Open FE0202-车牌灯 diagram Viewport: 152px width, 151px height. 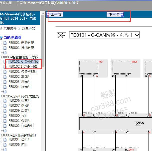pyautogui.click(x=20, y=77)
